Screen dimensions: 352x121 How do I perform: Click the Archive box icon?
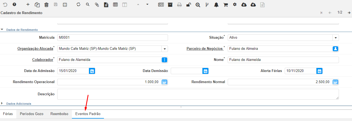click(170, 5)
